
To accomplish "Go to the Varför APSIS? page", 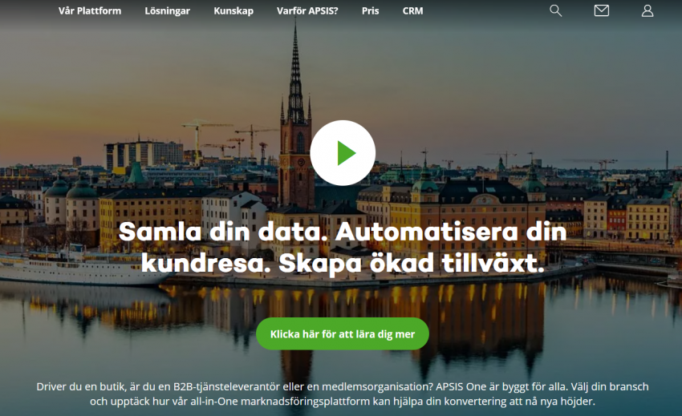I will pyautogui.click(x=307, y=11).
